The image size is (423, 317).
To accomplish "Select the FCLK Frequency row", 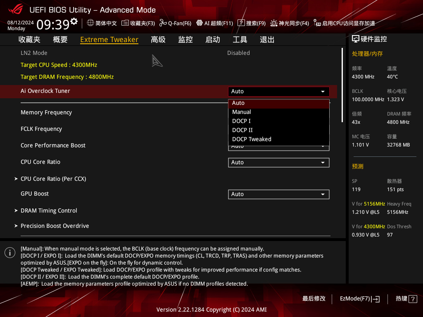I will (x=41, y=129).
